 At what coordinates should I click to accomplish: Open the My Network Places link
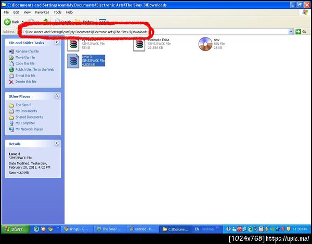[29, 129]
